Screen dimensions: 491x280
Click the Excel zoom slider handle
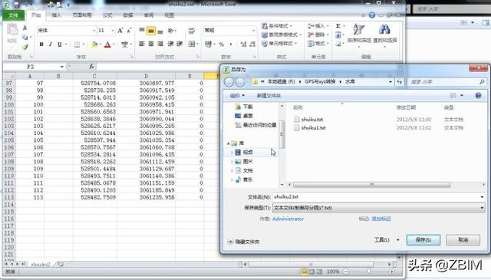(x=369, y=272)
